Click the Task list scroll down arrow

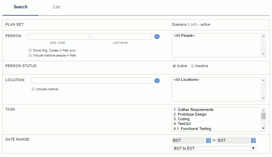[x=263, y=128]
